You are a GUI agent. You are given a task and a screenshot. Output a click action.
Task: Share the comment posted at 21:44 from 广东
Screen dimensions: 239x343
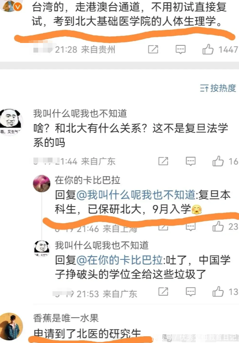coord(163,161)
